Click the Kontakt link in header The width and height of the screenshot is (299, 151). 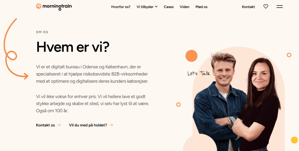[248, 7]
